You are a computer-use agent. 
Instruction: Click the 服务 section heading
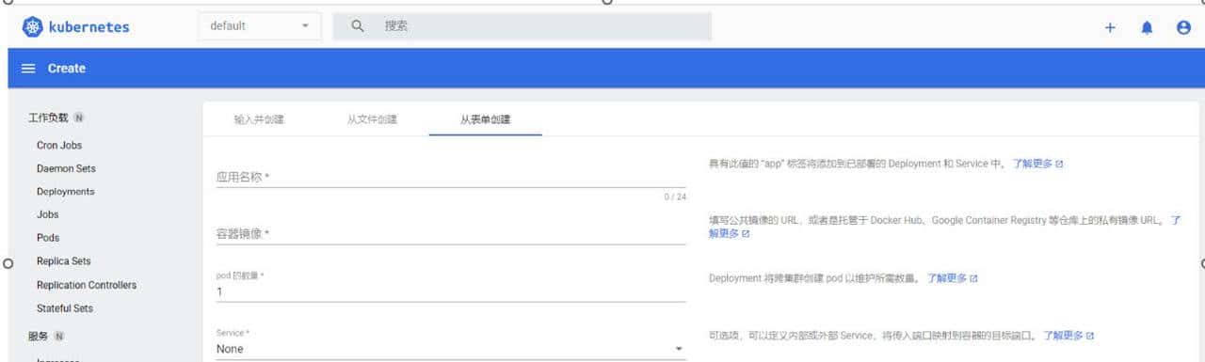tap(39, 336)
